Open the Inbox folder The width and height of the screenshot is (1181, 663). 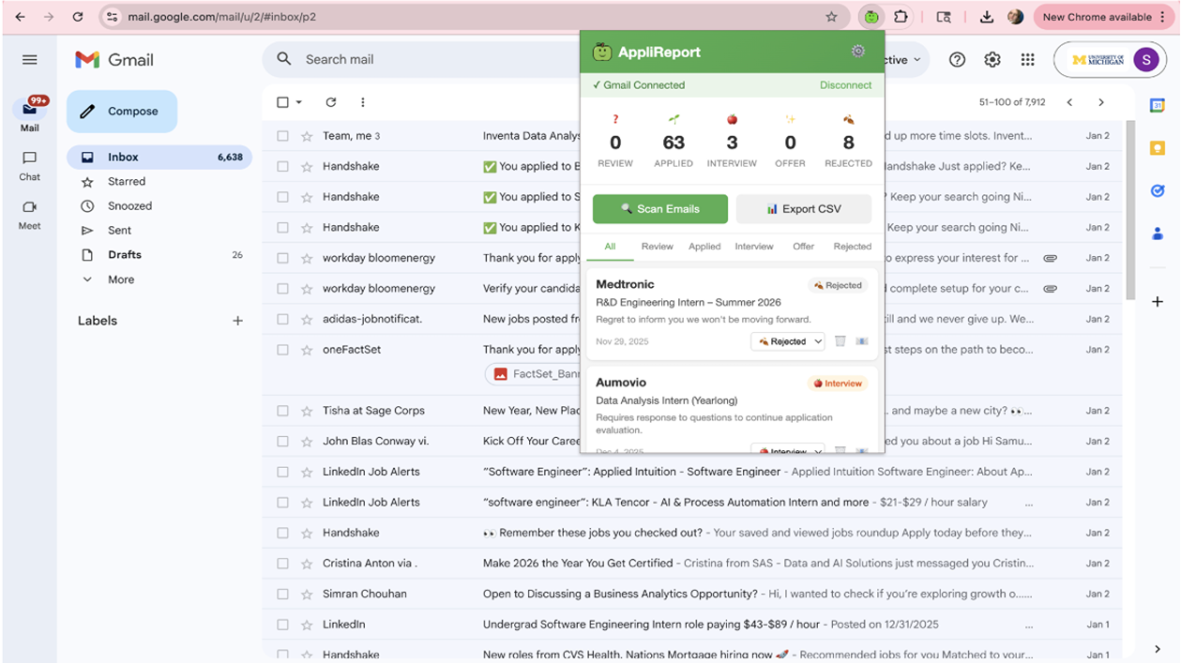(x=159, y=158)
